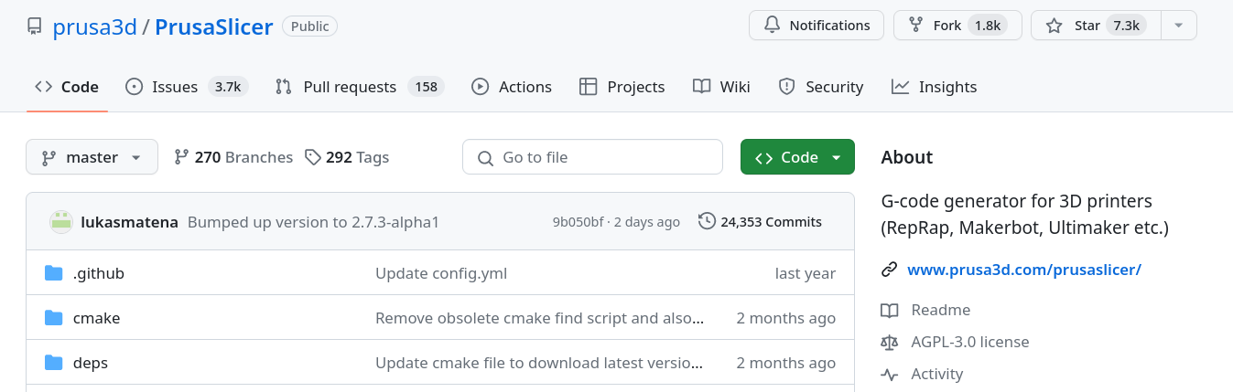Viewport: 1233px width, 392px height.
Task: Click the Issues circle-dot icon
Action: tap(134, 87)
